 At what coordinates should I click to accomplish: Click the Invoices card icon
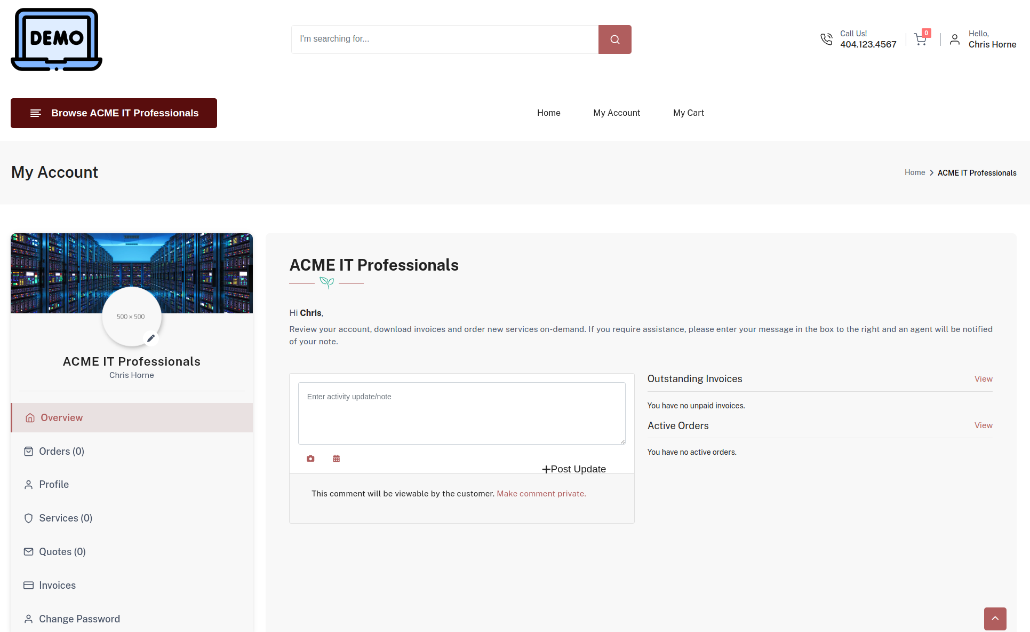coord(29,586)
